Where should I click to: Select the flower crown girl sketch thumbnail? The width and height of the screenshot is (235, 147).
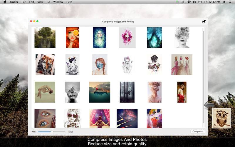pos(127,65)
